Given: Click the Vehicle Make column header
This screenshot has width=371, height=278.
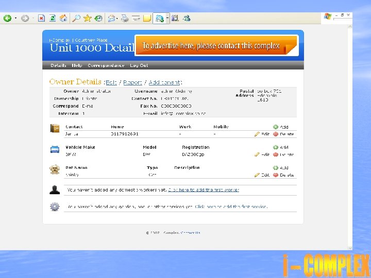Looking at the screenshot, I should pos(80,147).
